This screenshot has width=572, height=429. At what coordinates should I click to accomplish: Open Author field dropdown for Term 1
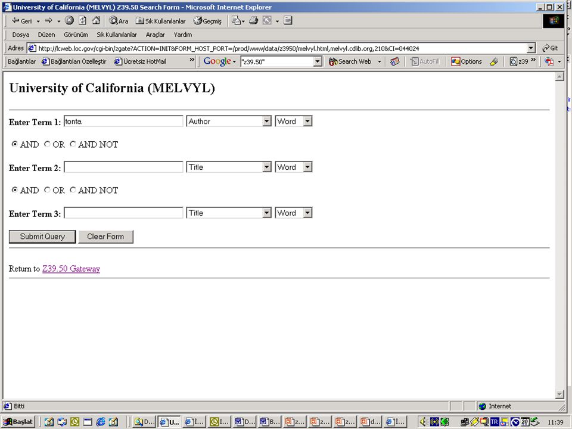[229, 121]
